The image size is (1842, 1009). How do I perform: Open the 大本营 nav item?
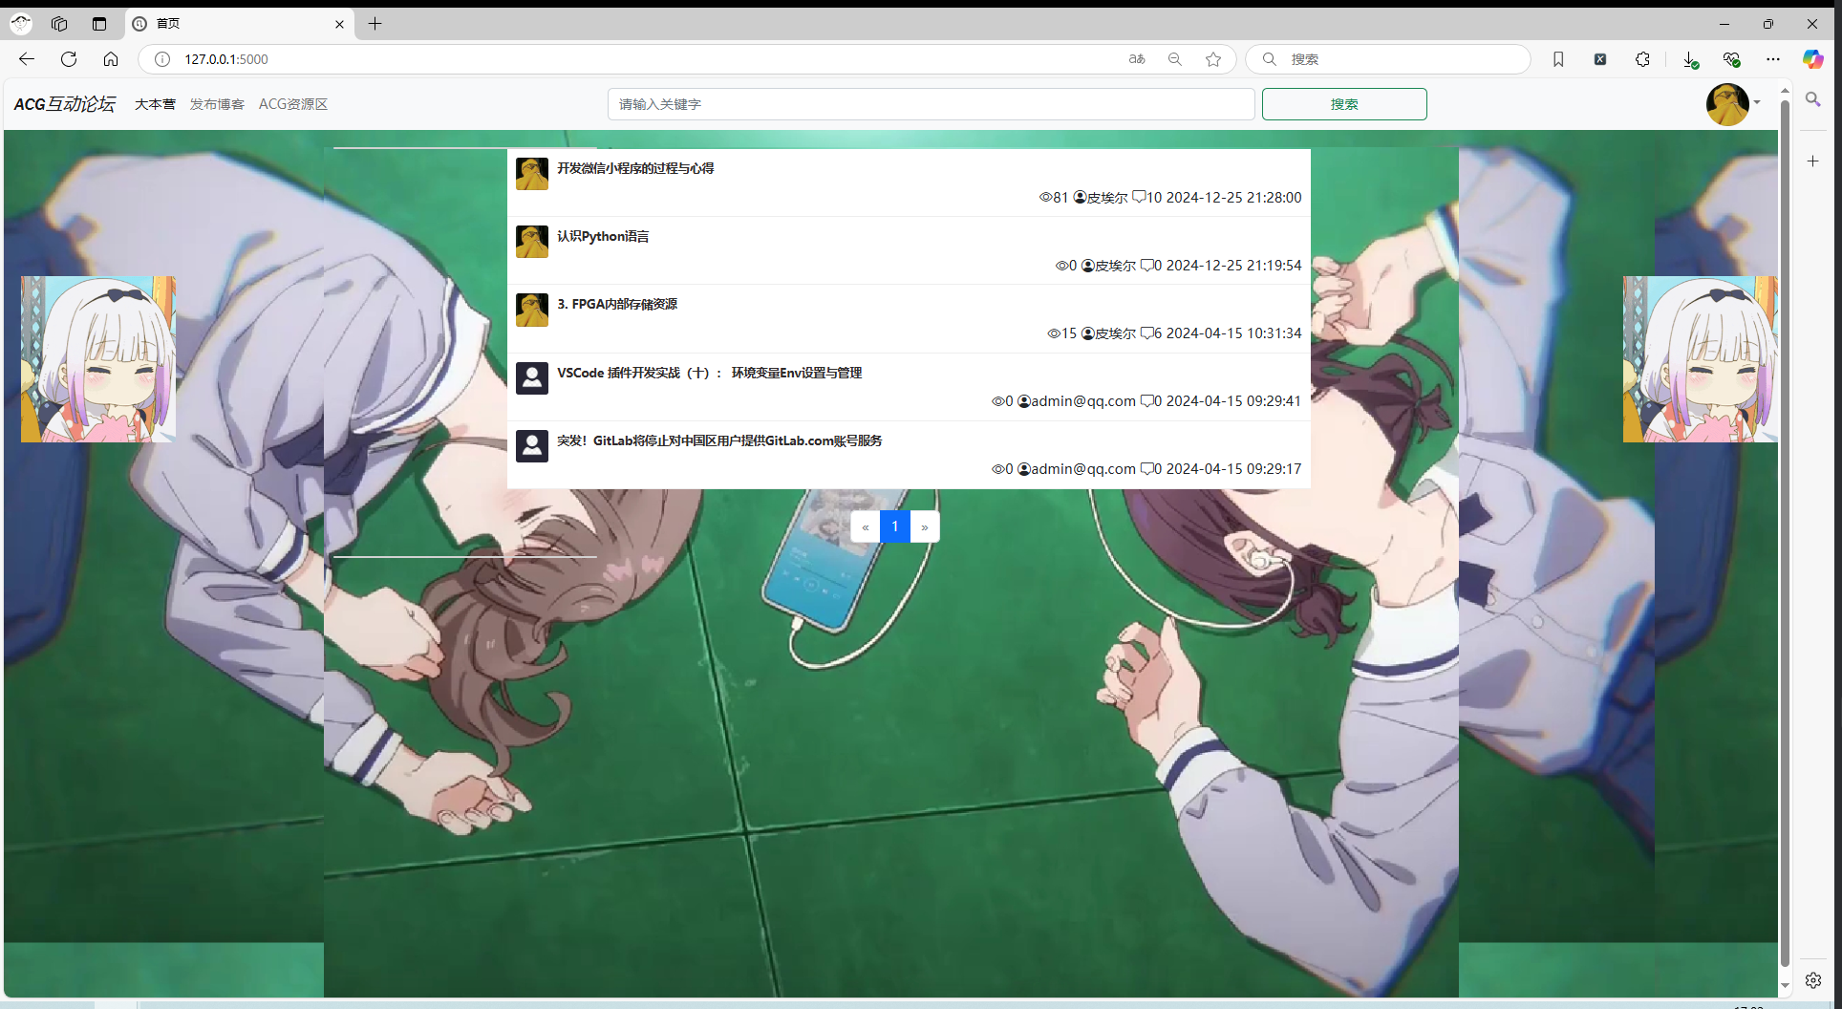(x=155, y=104)
